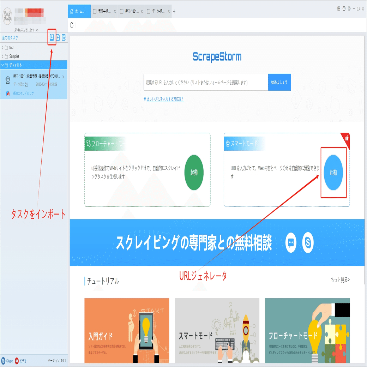
Task: Add a new tab with plus button
Action: [x=174, y=11]
